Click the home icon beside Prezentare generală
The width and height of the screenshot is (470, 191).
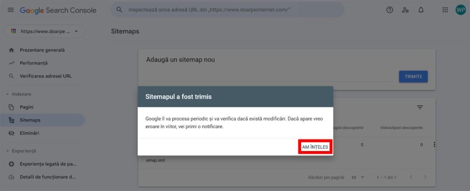(11, 51)
